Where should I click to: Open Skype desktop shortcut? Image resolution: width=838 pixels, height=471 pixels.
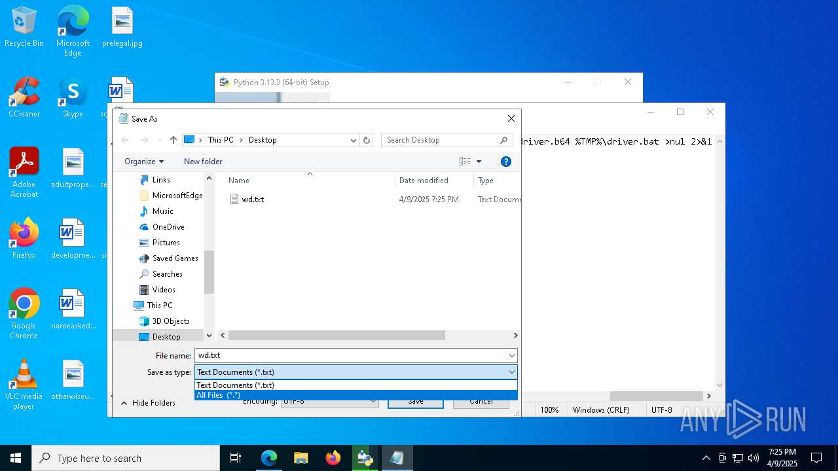coord(73,98)
